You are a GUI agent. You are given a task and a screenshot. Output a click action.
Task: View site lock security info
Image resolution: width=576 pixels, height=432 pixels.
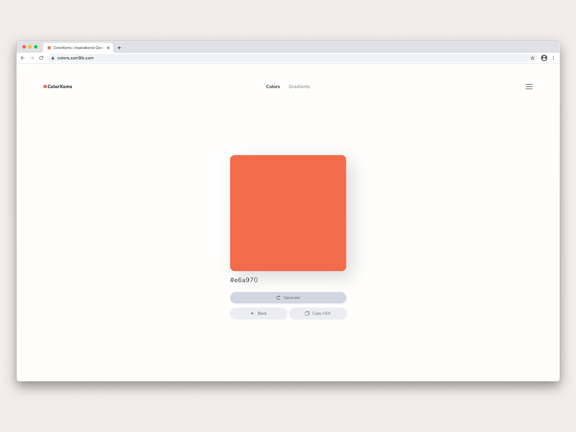pos(53,58)
